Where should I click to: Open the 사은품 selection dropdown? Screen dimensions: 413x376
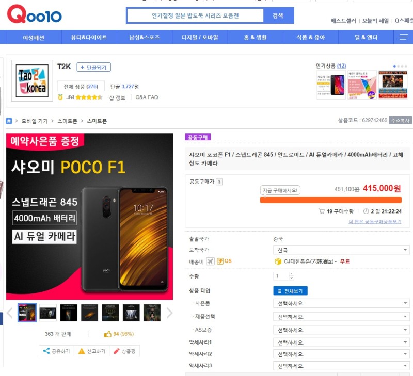tap(341, 303)
